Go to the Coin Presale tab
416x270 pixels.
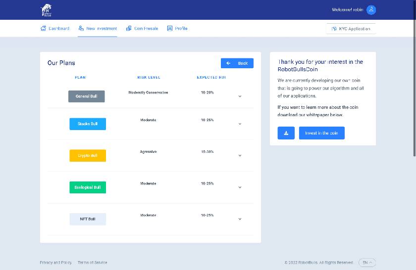click(146, 29)
